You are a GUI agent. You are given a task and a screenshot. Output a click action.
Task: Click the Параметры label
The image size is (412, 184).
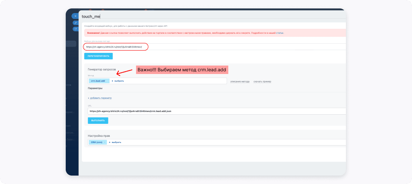click(95, 88)
